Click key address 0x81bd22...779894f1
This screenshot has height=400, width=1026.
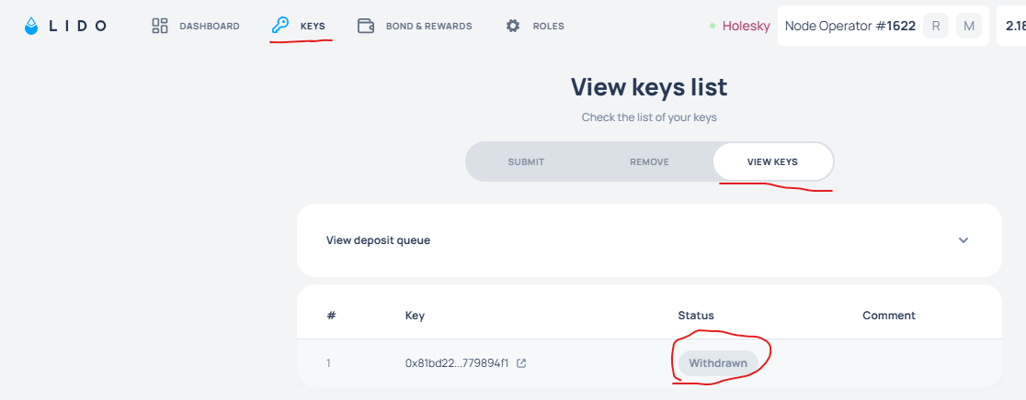[457, 363]
